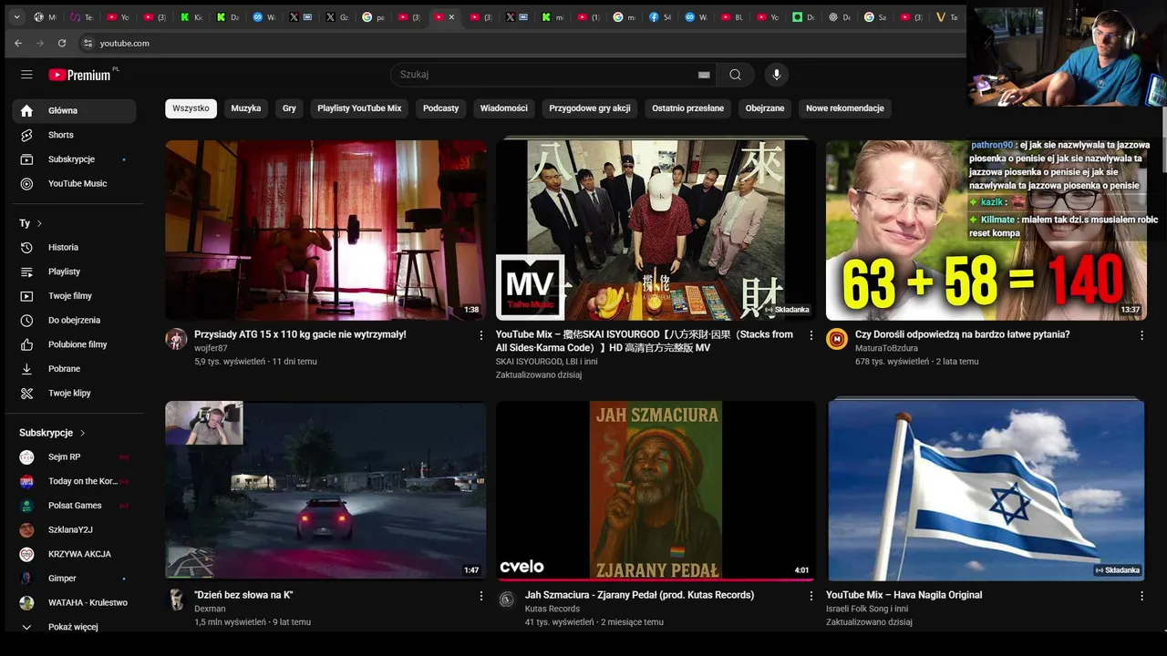Open Dexman channel name link
Screen dimensions: 1167x656
tap(210, 609)
